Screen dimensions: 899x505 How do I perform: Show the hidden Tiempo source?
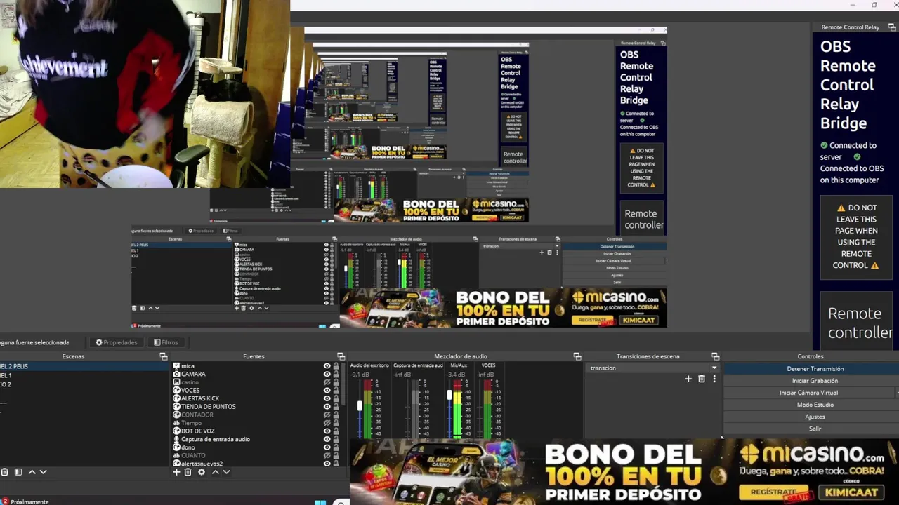click(327, 423)
